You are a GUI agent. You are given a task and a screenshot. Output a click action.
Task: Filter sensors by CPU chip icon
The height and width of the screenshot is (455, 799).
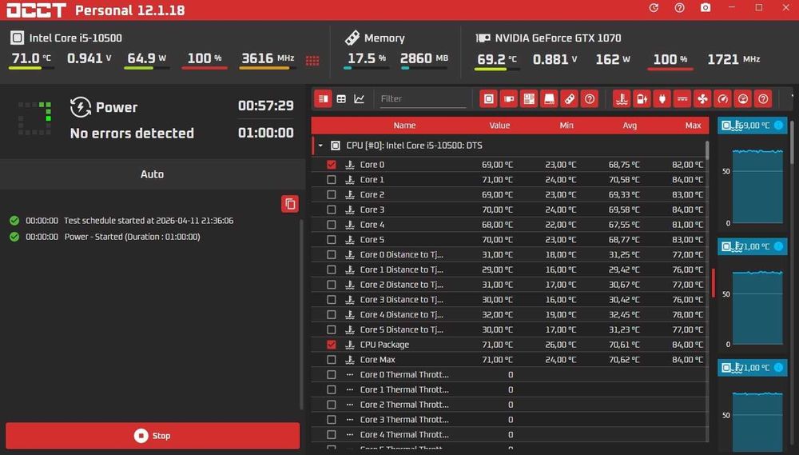point(488,99)
